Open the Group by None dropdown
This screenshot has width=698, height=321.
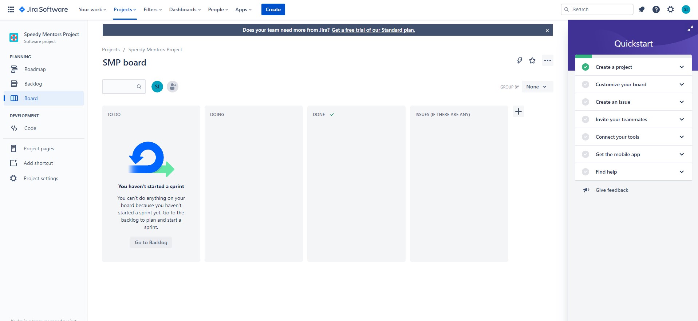[537, 87]
